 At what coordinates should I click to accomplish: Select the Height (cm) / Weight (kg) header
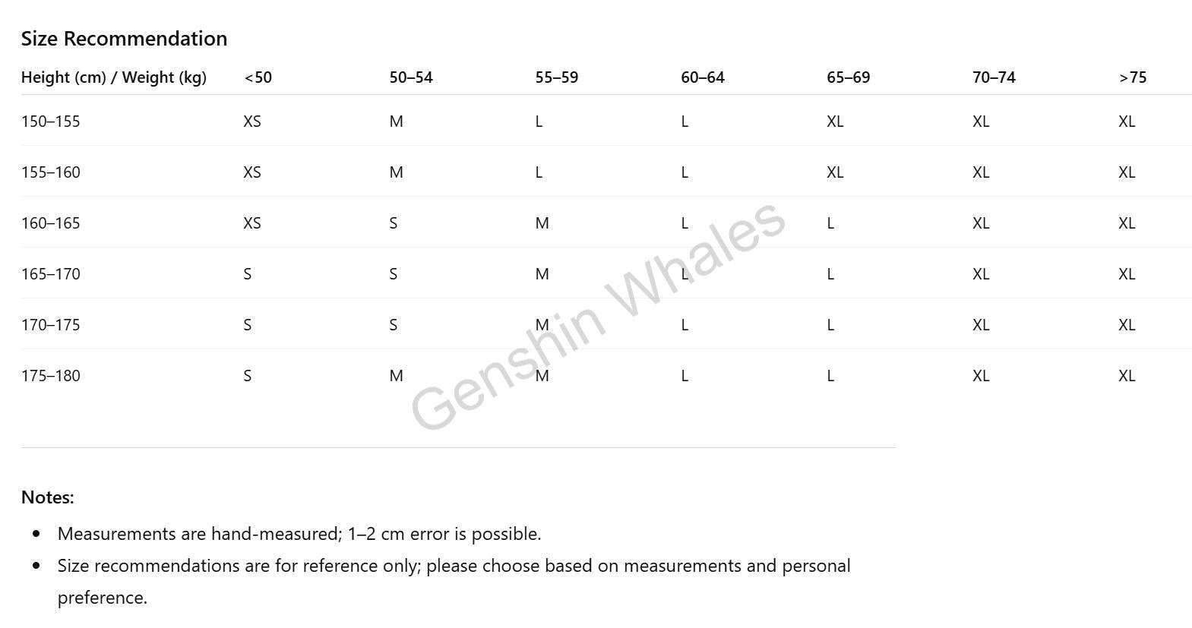(114, 77)
